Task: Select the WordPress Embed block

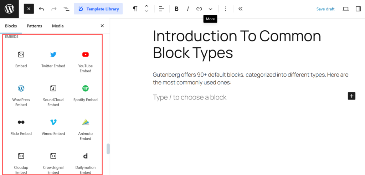Action: click(x=21, y=96)
